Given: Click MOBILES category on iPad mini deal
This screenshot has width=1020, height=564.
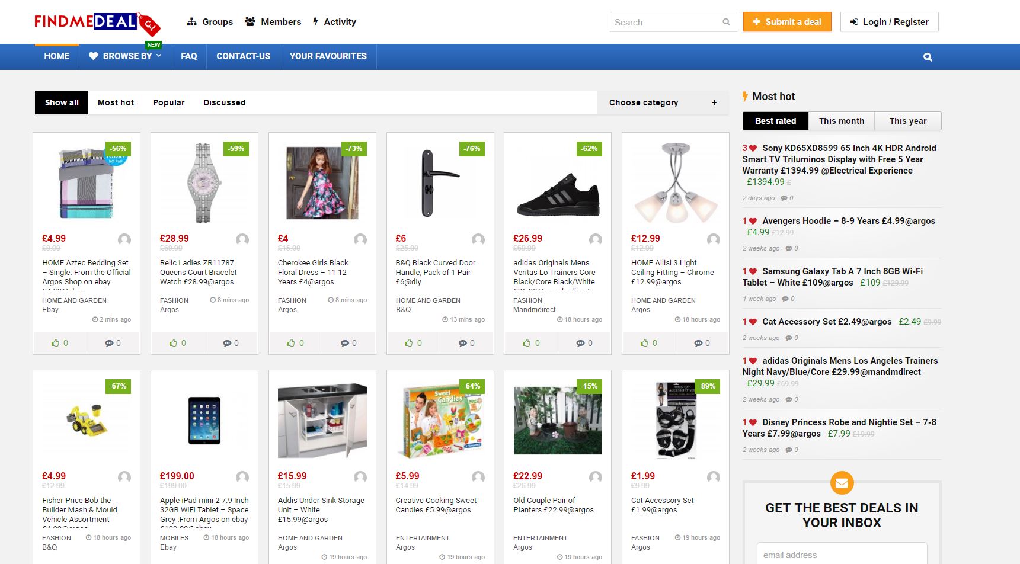Looking at the screenshot, I should [x=174, y=538].
